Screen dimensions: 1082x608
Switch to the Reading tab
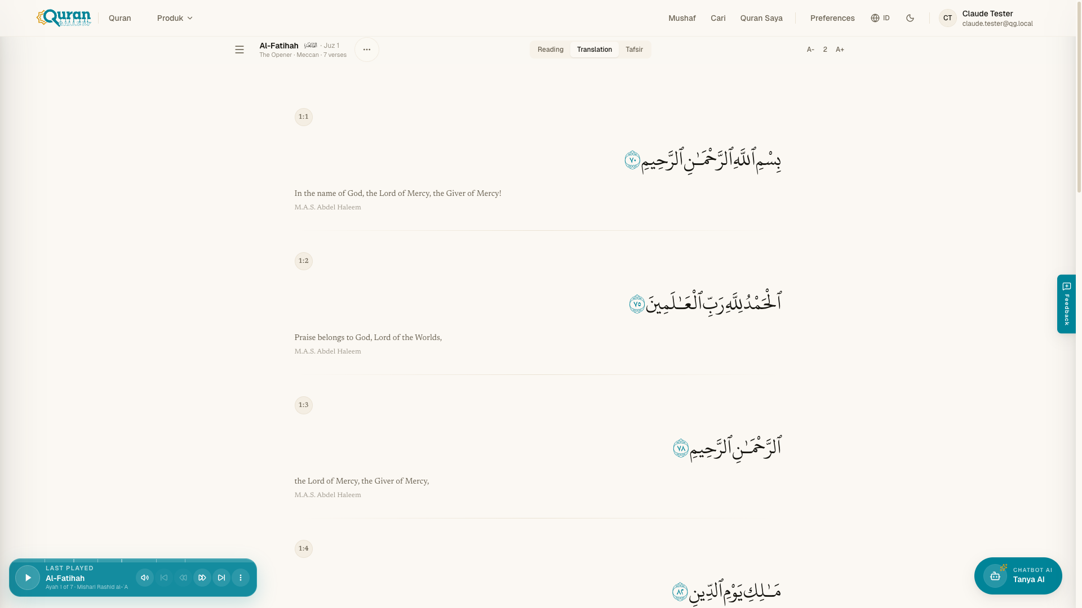point(551,50)
